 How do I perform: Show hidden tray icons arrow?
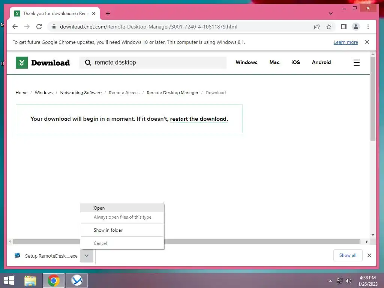331,281
